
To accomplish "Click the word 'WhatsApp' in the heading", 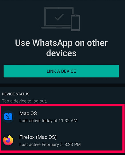I will click(x=52, y=43).
